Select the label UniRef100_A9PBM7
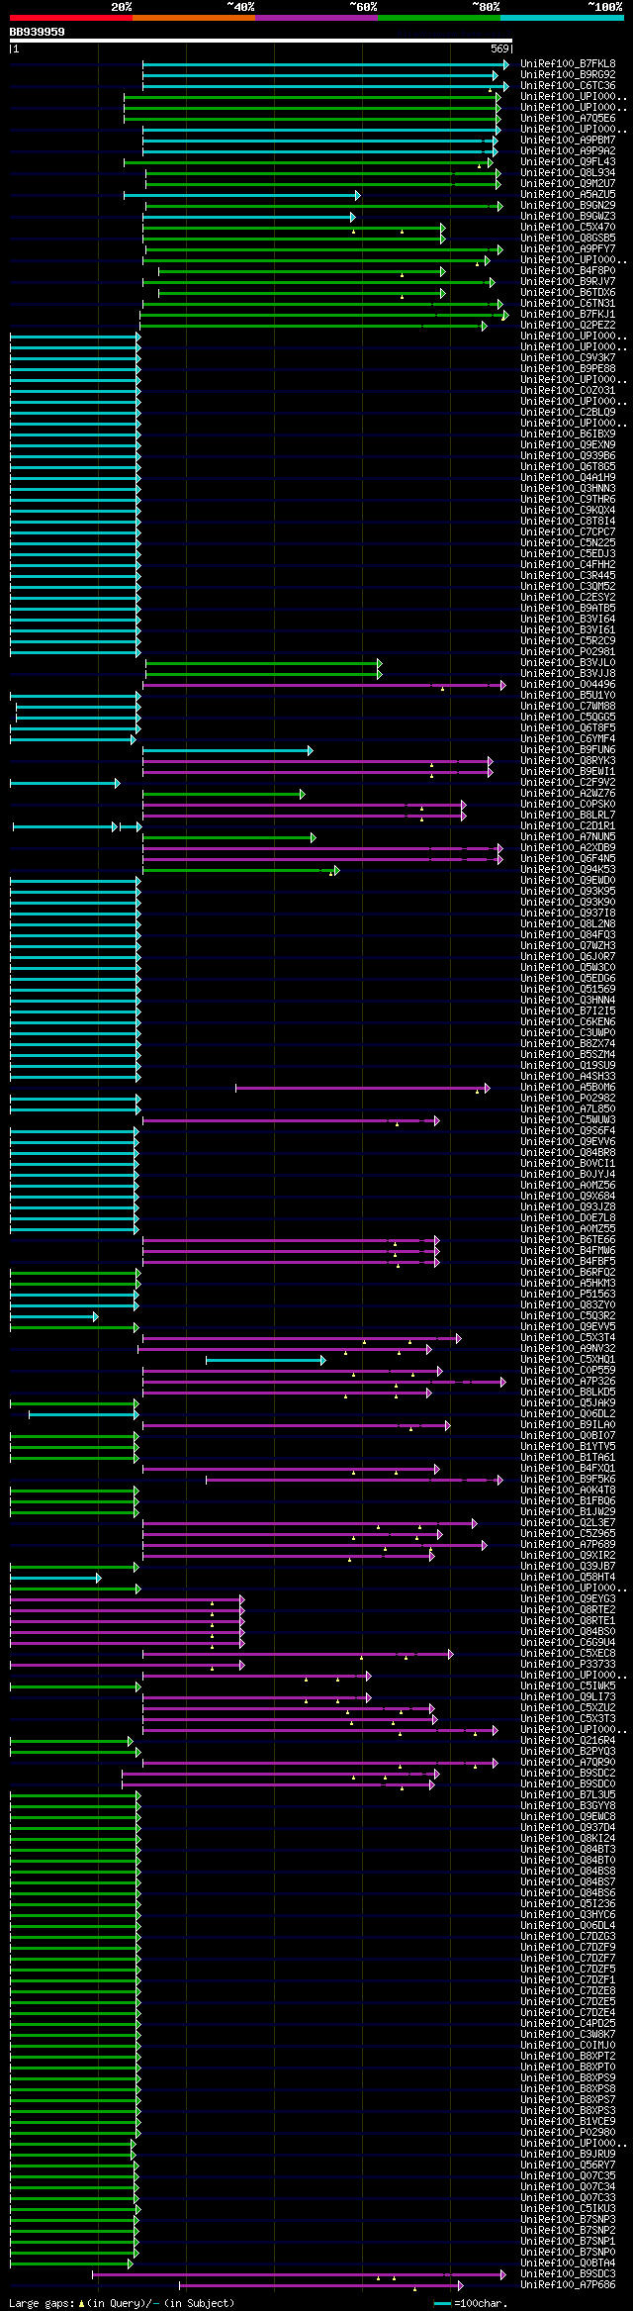Screen dimensions: 633x2311 point(568,141)
